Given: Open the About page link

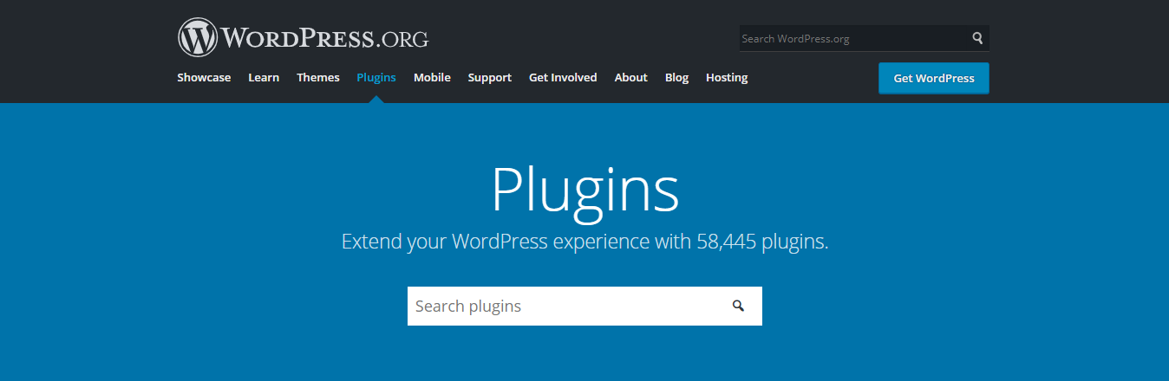Looking at the screenshot, I should 631,77.
